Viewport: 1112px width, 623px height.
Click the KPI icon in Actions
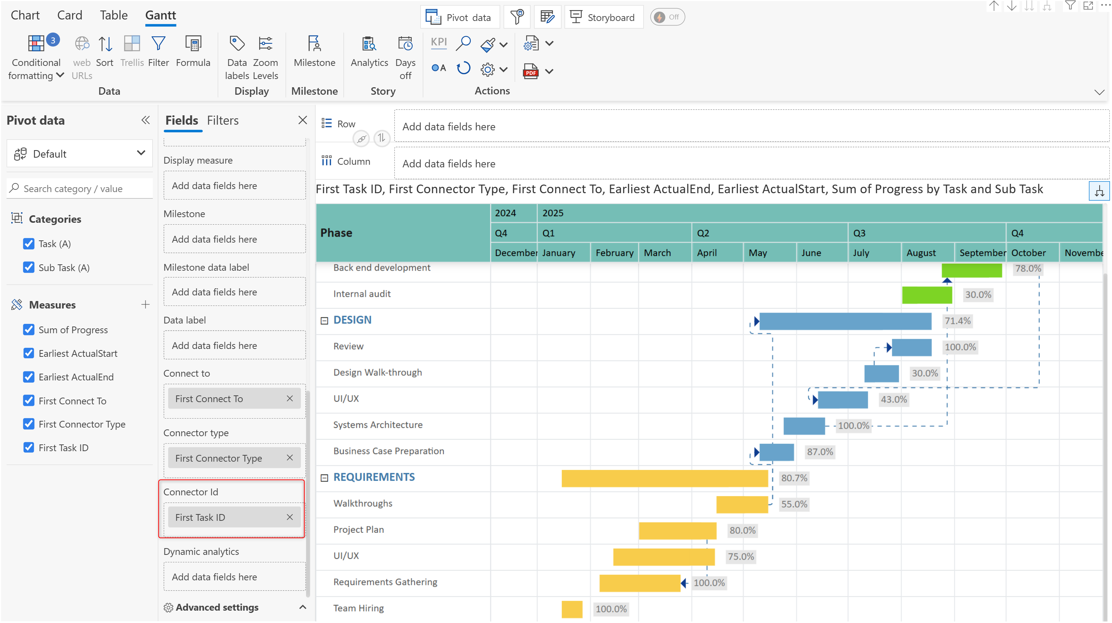pos(439,42)
